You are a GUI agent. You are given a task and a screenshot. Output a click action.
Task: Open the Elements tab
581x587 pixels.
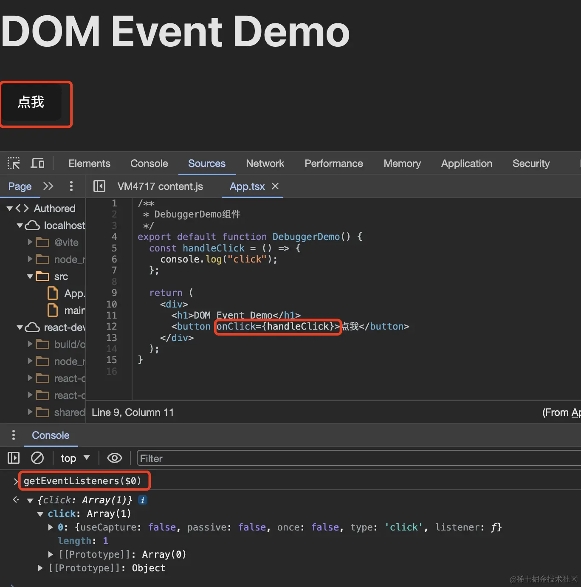89,164
